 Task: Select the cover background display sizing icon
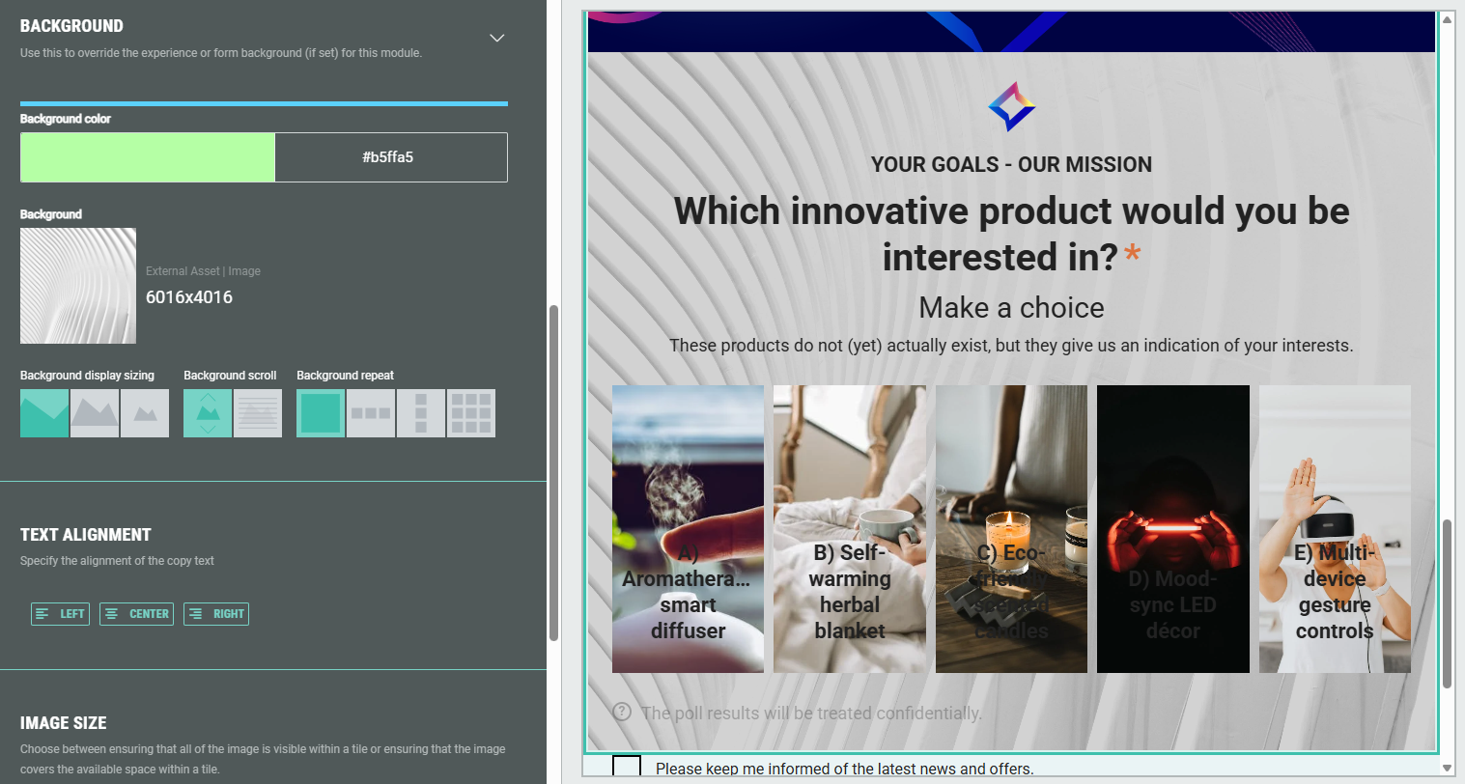(x=44, y=413)
